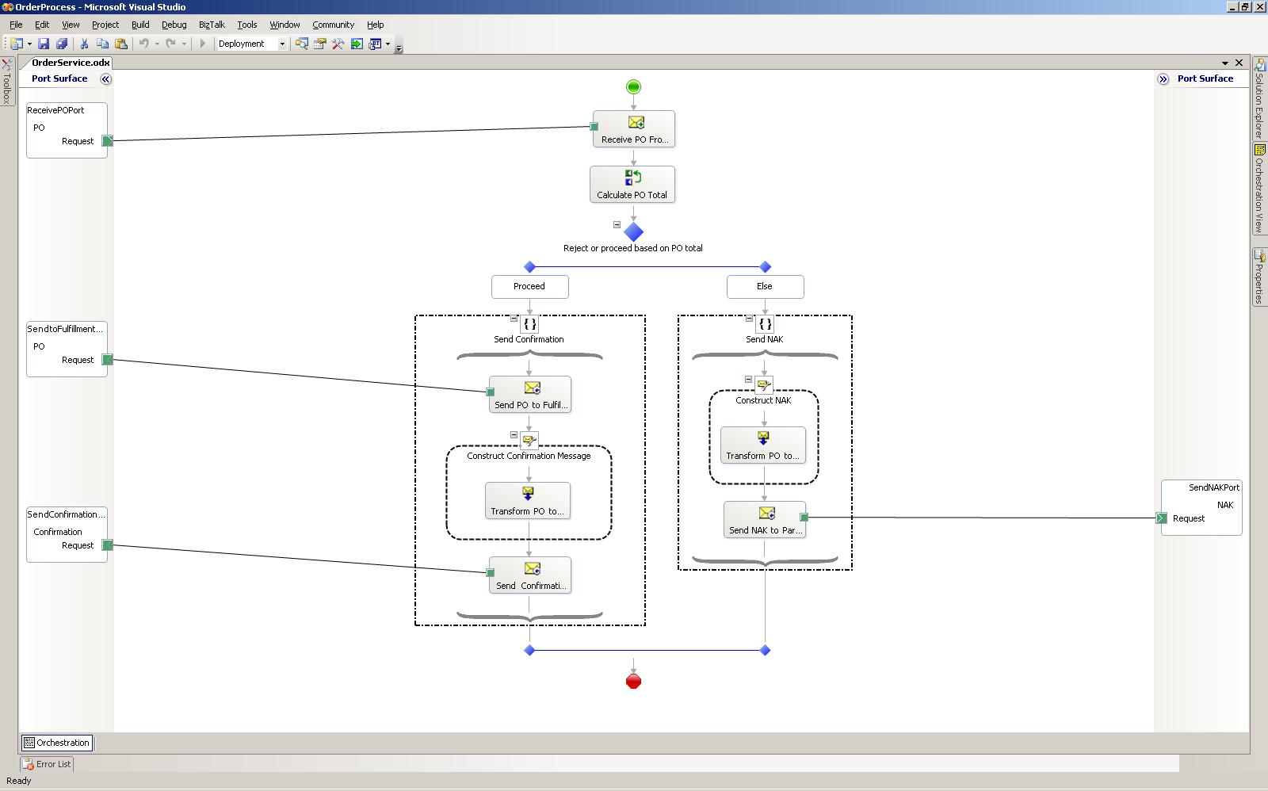Select the red end shape of the orchestration
Image resolution: width=1268 pixels, height=791 pixels.
pyautogui.click(x=633, y=682)
